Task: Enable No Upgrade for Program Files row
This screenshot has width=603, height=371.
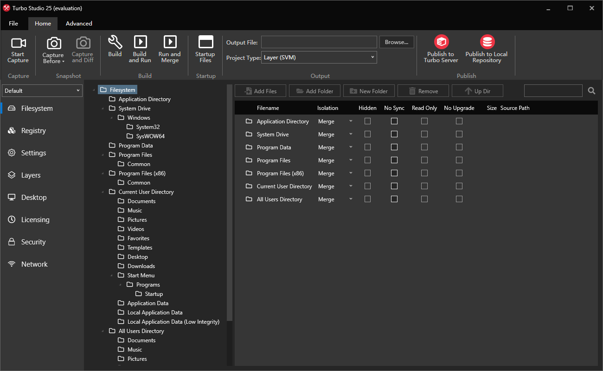Action: click(x=459, y=160)
